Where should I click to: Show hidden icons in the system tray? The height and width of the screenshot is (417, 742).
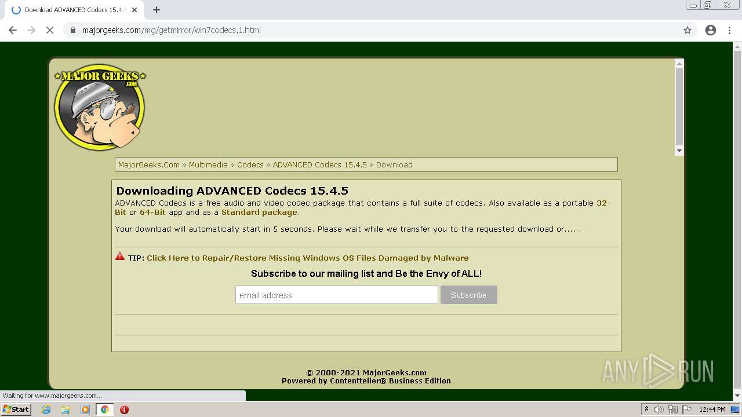(x=646, y=409)
